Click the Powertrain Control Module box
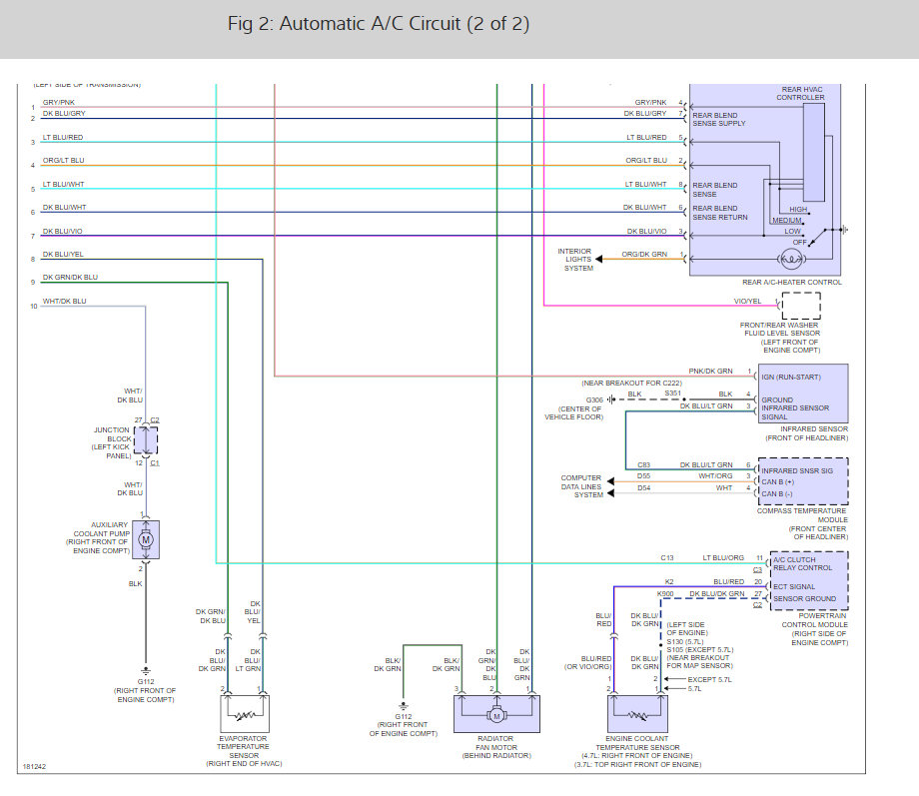Viewport: 919px width, 796px height. 809,580
